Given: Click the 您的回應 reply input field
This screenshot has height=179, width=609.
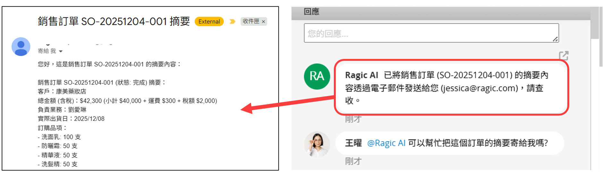Looking at the screenshot, I should coord(431,33).
